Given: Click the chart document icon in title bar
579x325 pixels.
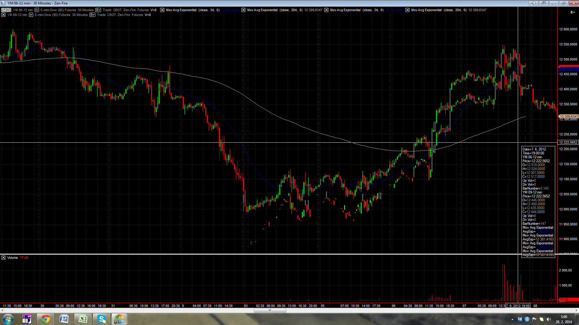Looking at the screenshot, I should point(3,3).
